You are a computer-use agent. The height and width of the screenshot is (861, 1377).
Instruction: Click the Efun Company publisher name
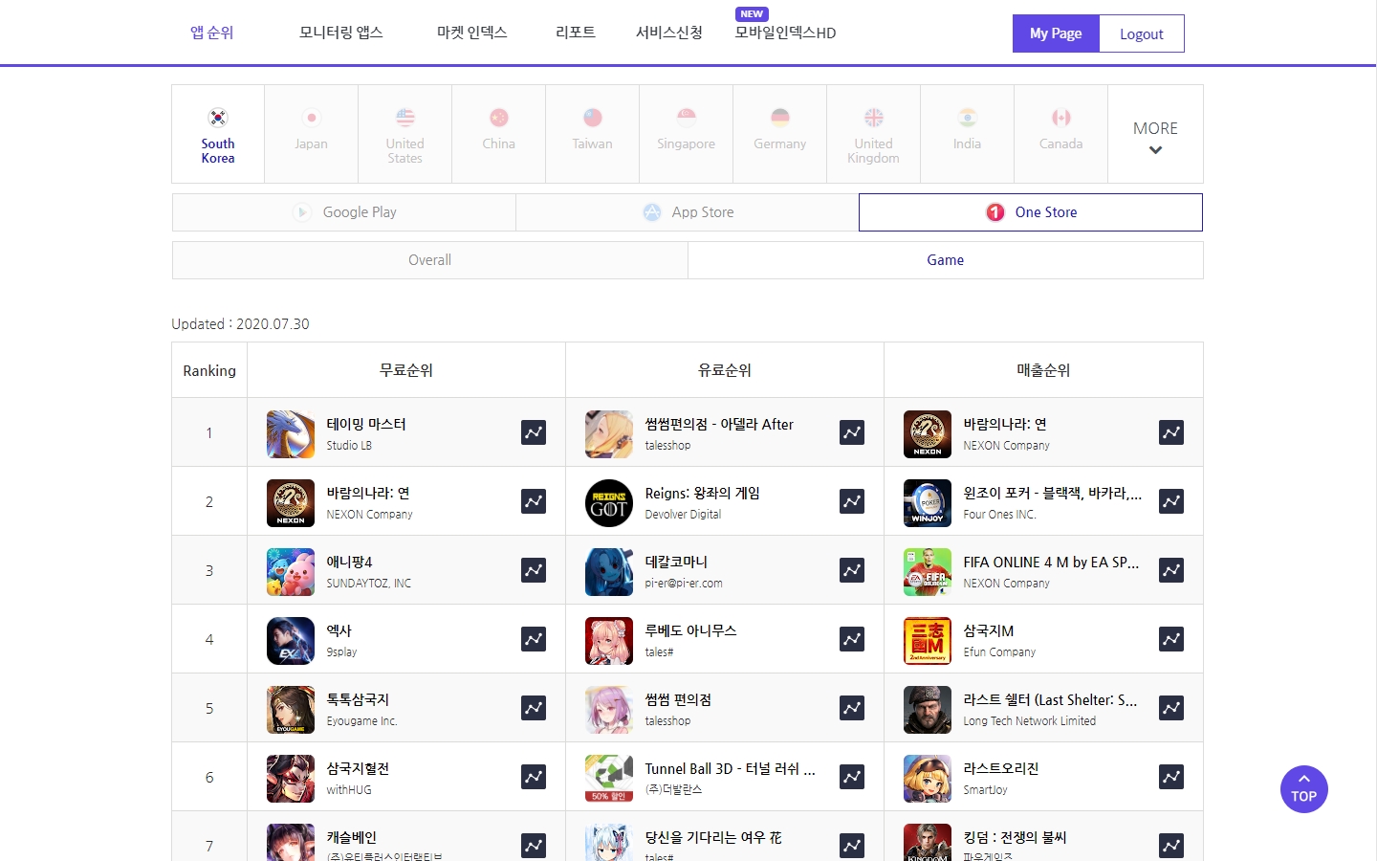coord(999,652)
